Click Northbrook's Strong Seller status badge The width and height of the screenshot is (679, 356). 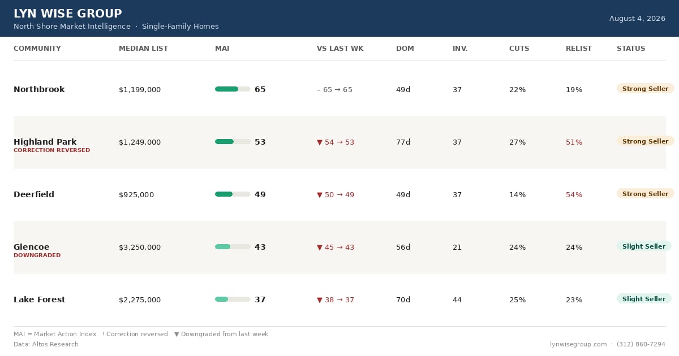646,89
